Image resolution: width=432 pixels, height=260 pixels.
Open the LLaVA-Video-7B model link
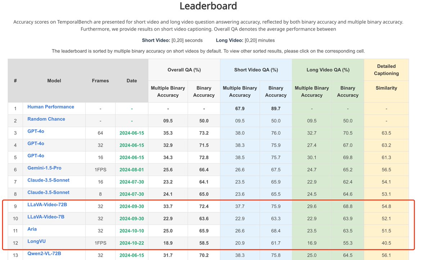pos(46,217)
